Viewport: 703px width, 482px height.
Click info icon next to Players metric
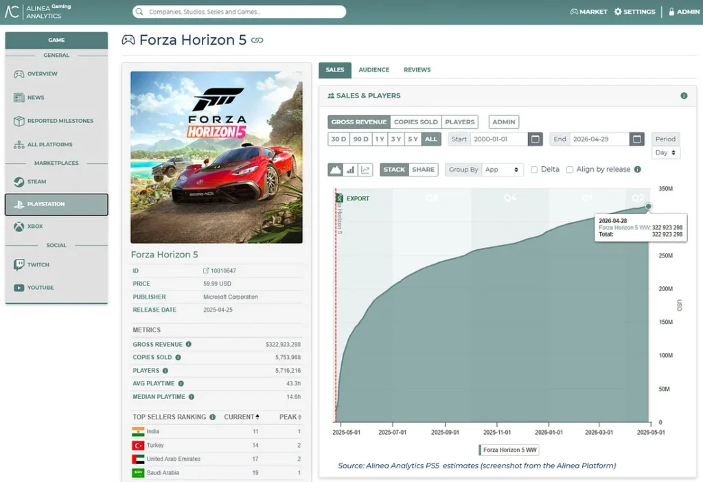click(x=165, y=370)
